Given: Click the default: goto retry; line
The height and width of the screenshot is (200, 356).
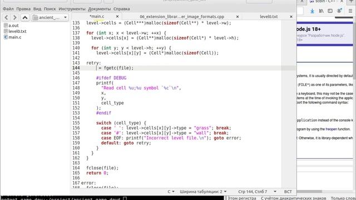Looking at the screenshot, I should click(126, 143).
